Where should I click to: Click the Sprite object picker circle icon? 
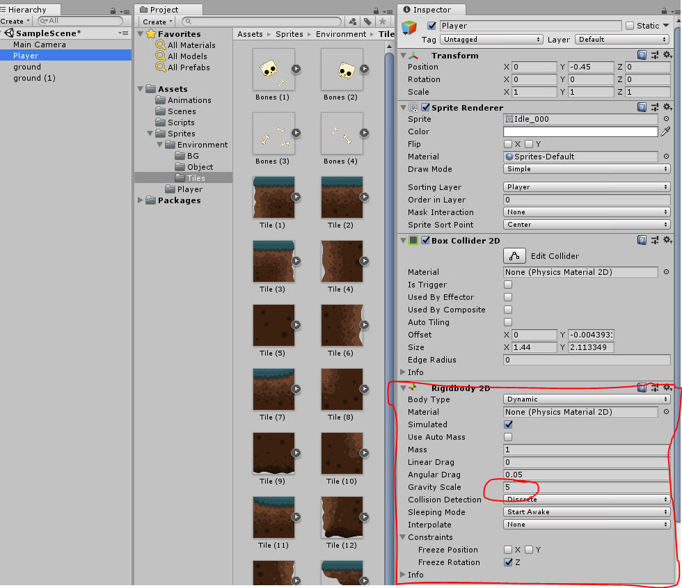coord(667,119)
